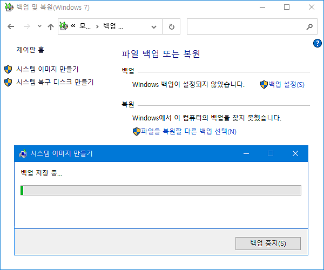The width and height of the screenshot is (324, 270).
Task: Expand the breadcrumb arrow before 백업
Action: tap(97, 26)
